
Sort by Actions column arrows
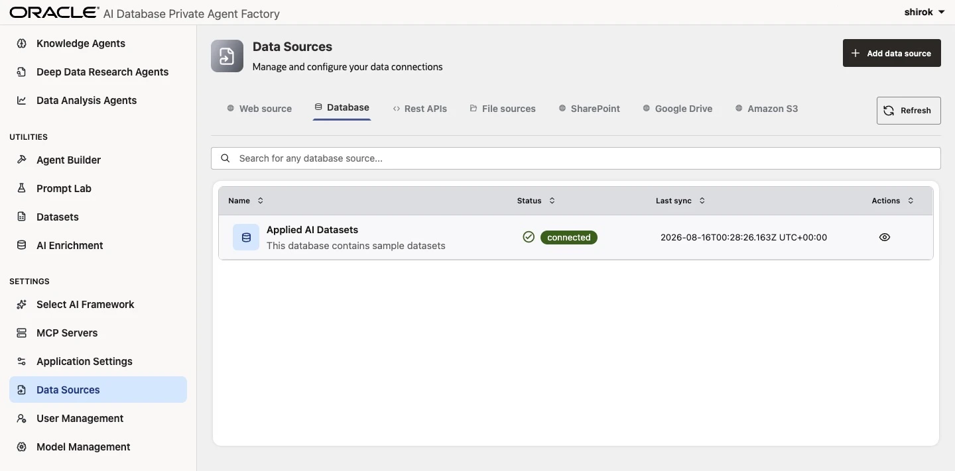911,201
